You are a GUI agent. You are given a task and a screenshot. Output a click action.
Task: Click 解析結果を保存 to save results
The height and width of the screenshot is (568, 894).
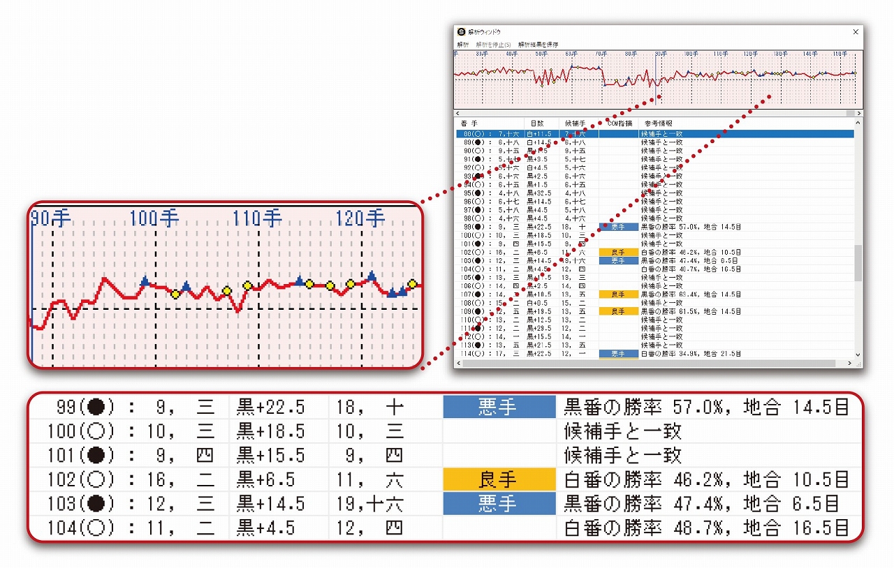[x=538, y=45]
